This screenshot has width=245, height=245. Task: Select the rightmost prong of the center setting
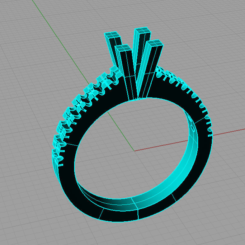(152, 67)
